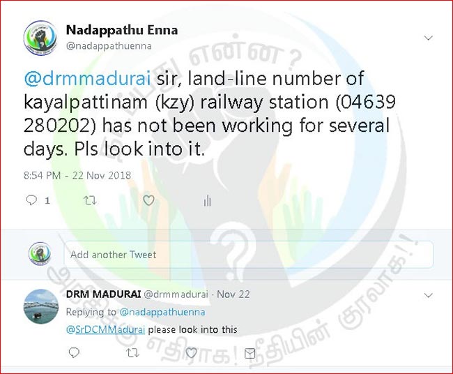Retweet DRM MADURAI's reply
This screenshot has width=453, height=374.
click(x=133, y=353)
